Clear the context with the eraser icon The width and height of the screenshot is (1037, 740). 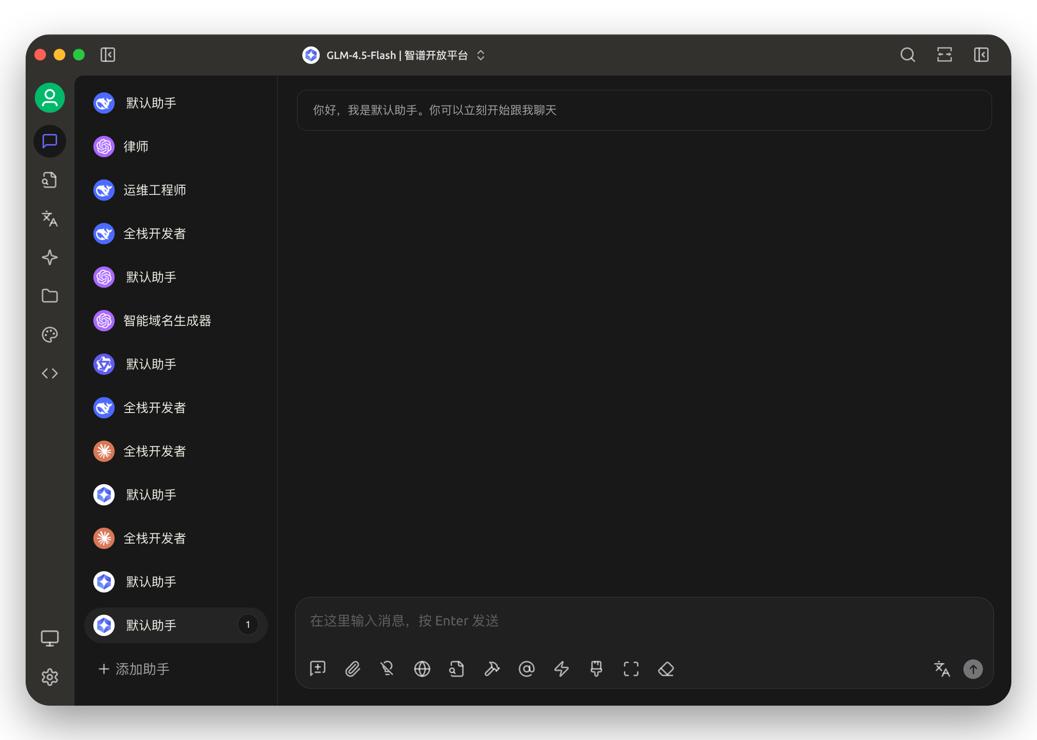[666, 669]
